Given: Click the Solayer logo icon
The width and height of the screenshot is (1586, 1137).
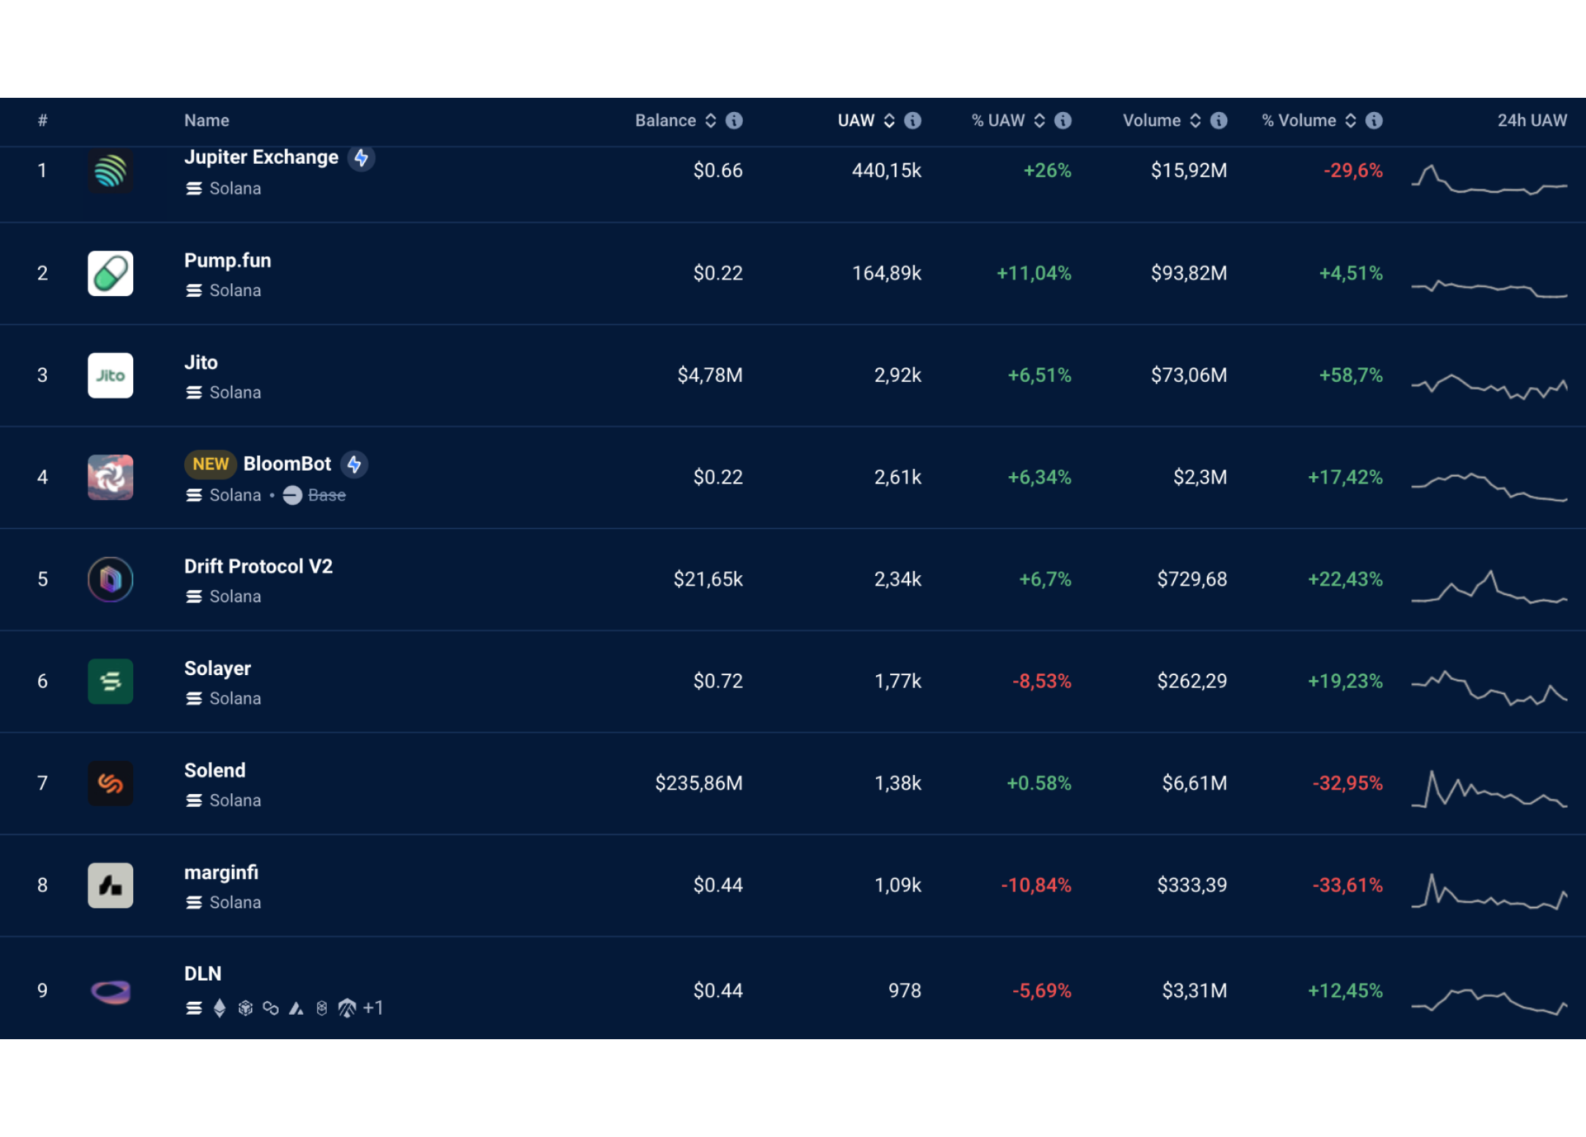Looking at the screenshot, I should (x=111, y=681).
